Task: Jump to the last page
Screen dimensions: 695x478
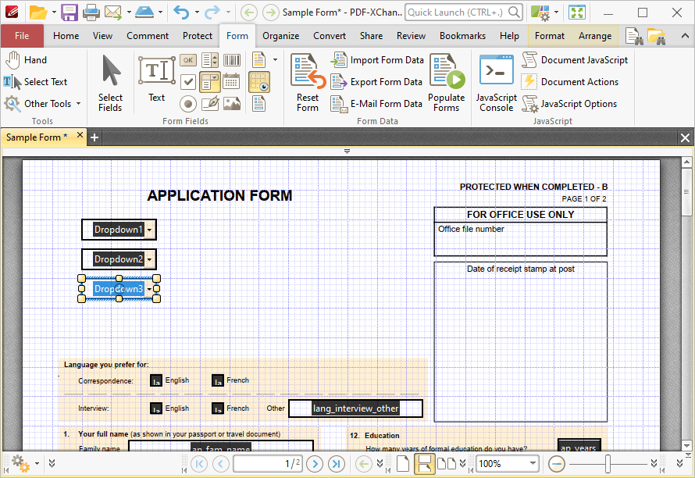Action: point(337,464)
